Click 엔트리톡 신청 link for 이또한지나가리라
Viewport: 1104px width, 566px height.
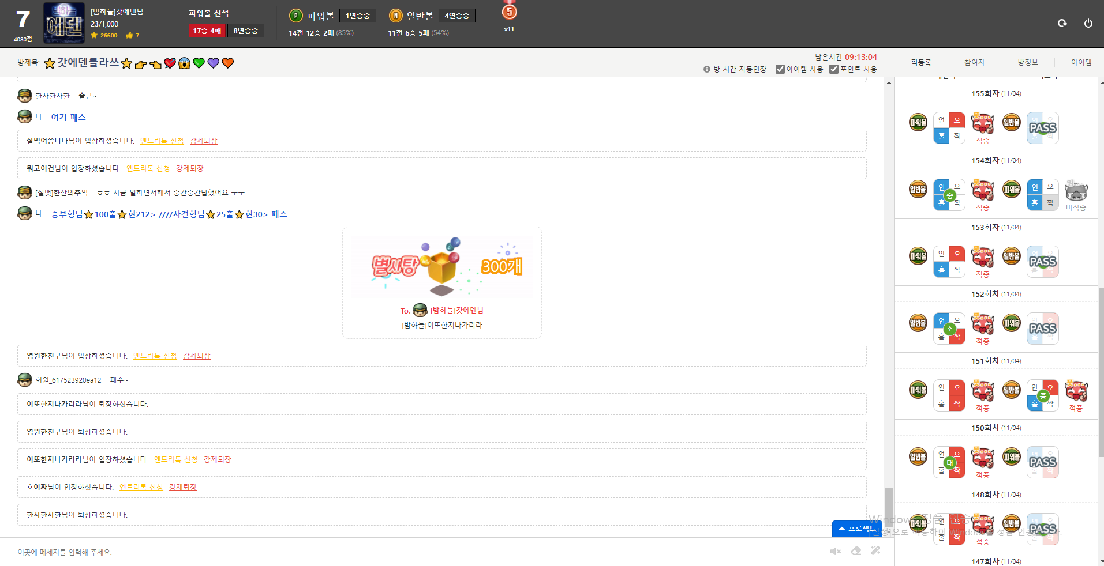[x=176, y=459]
